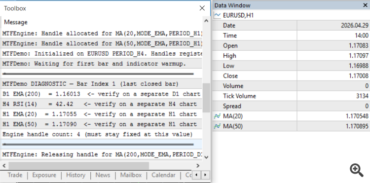This screenshot has height=183, width=370.
Task: Select 'MTFDemo DIAGNOSTIC' log line
Action: coord(102,84)
